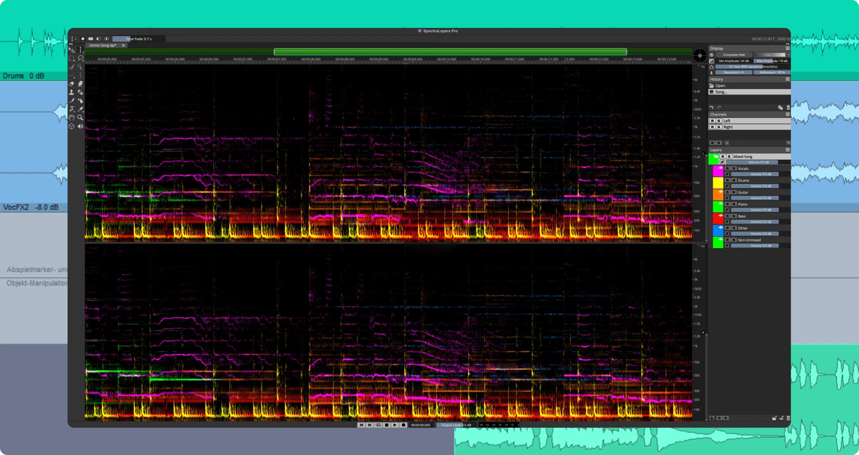Click the 00:00:09.000 timeline ruler mark
The width and height of the screenshot is (859, 455).
[x=379, y=59]
